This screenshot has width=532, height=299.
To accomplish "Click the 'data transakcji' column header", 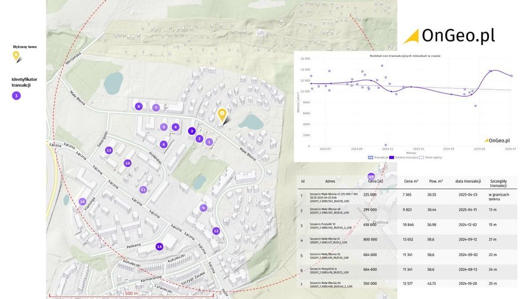I will click(x=468, y=181).
